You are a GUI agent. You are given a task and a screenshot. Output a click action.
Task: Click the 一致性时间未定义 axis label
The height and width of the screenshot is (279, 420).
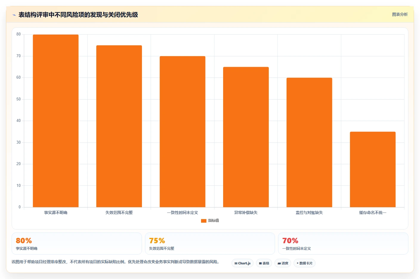tap(183, 213)
